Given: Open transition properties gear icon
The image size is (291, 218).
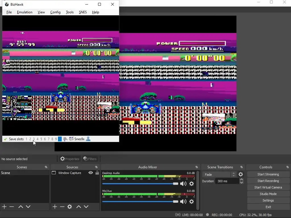Looking at the screenshot, I should [241, 174].
